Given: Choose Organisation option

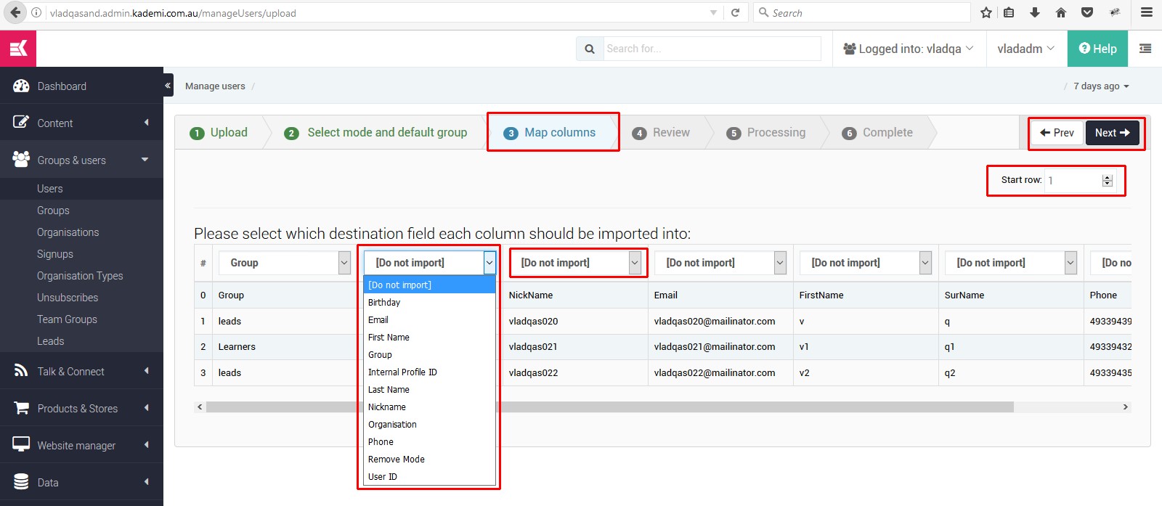Looking at the screenshot, I should click(x=429, y=424).
